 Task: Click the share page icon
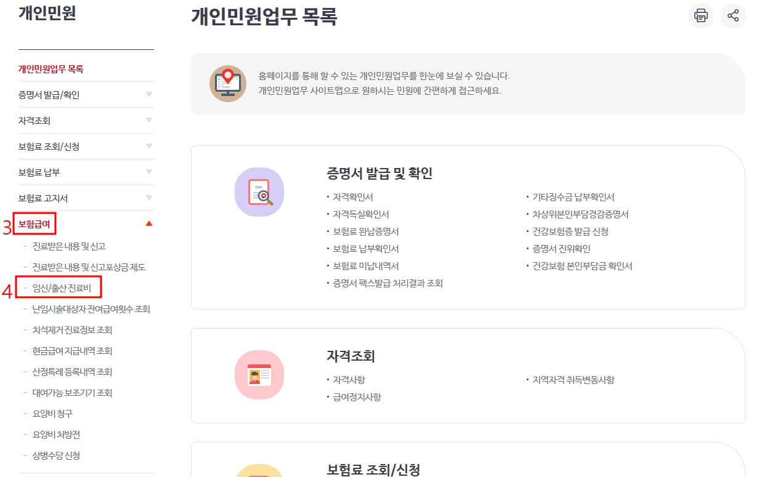pos(733,16)
